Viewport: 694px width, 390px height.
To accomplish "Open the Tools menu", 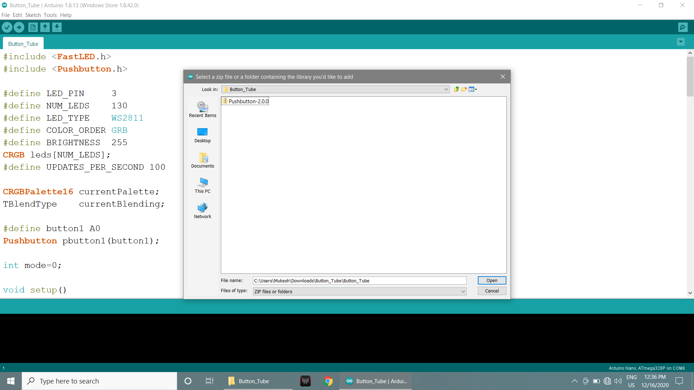I will (x=50, y=15).
